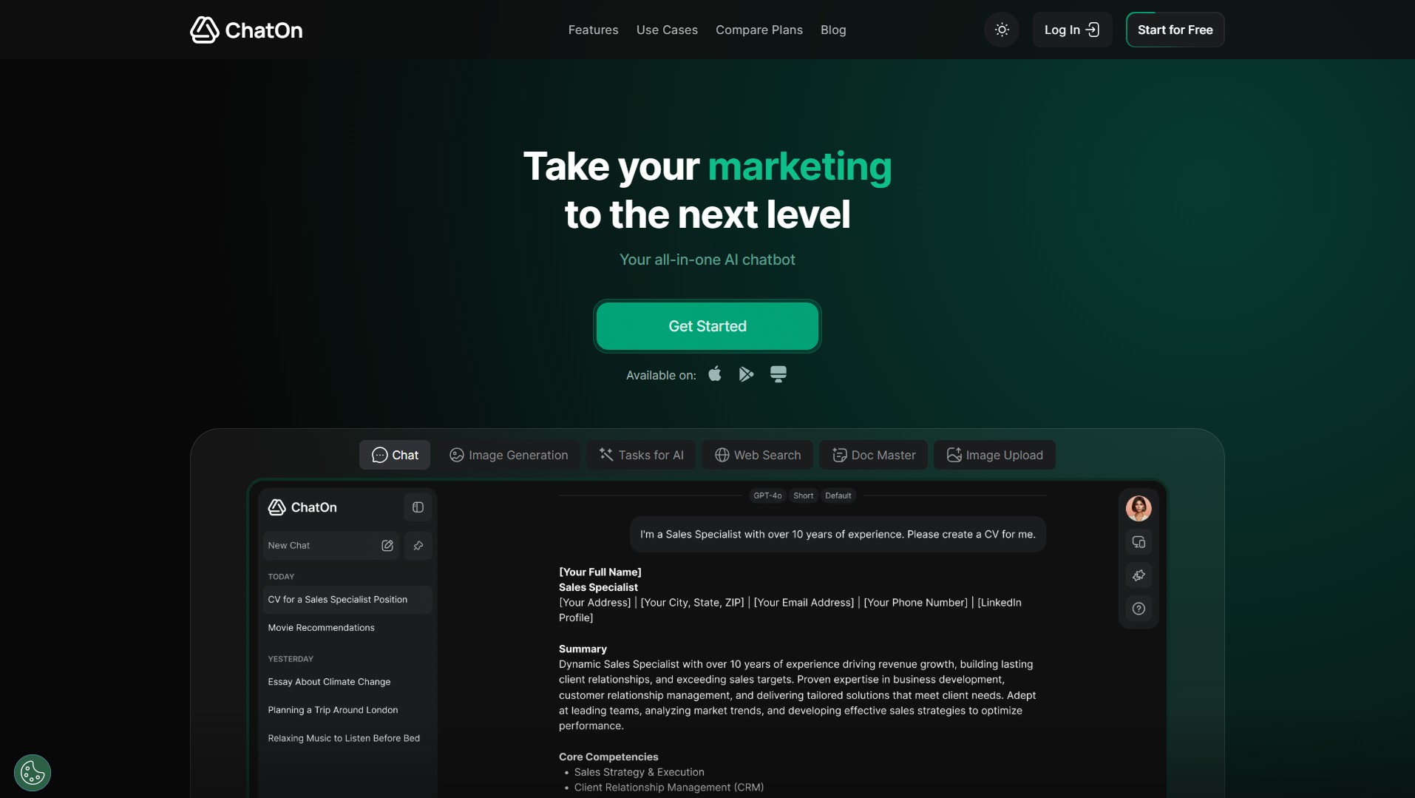Click the Summary heading in response

(x=583, y=649)
